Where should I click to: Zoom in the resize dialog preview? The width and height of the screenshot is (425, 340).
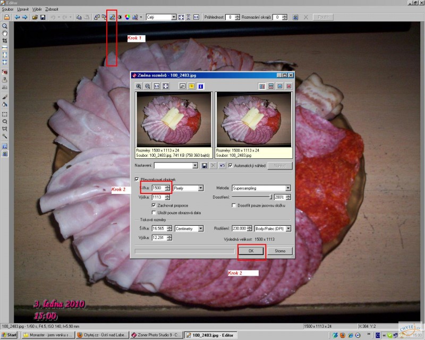[139, 86]
